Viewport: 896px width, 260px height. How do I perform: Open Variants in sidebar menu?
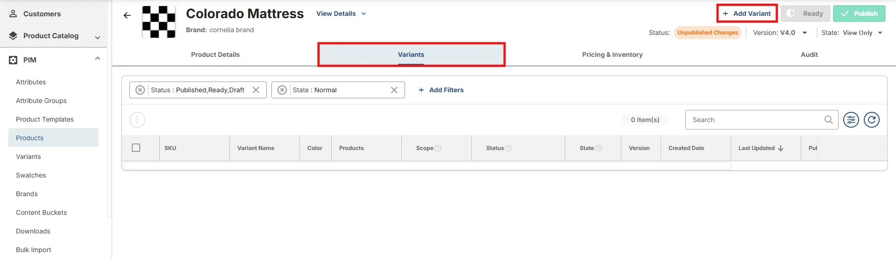click(x=28, y=157)
